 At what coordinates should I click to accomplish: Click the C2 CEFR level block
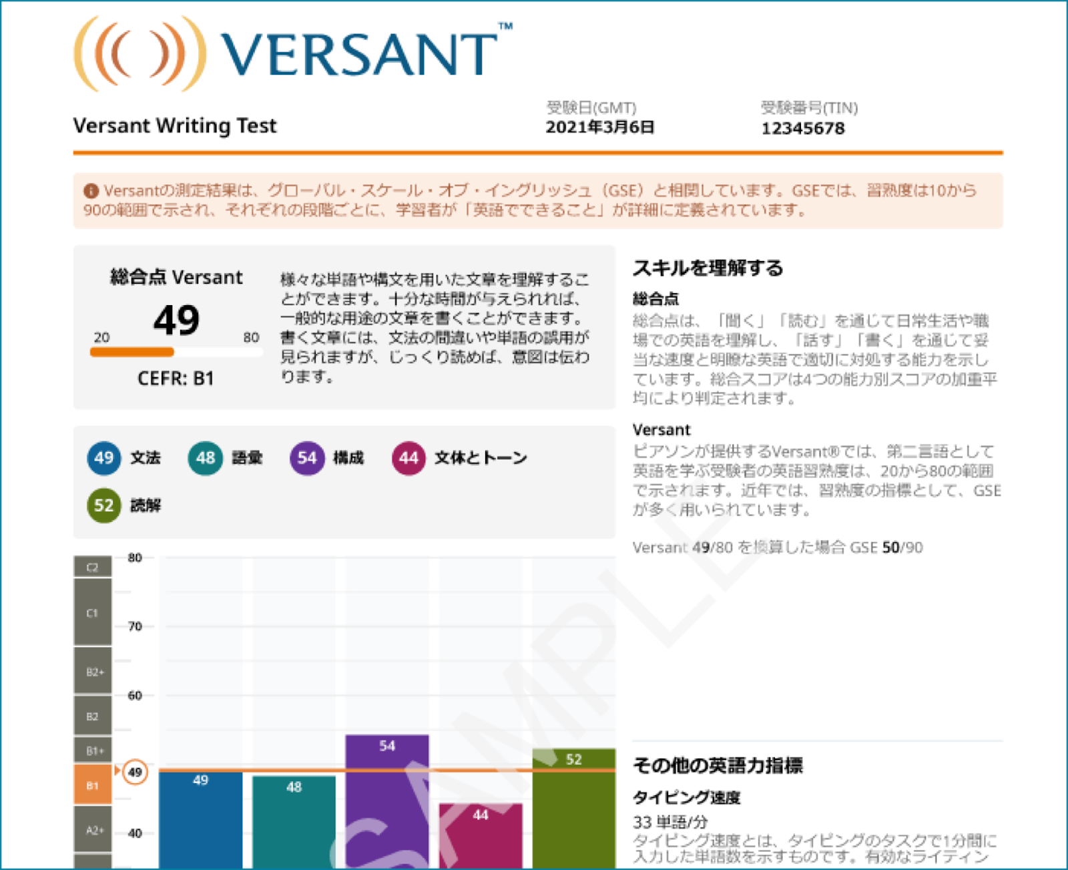[x=93, y=567]
